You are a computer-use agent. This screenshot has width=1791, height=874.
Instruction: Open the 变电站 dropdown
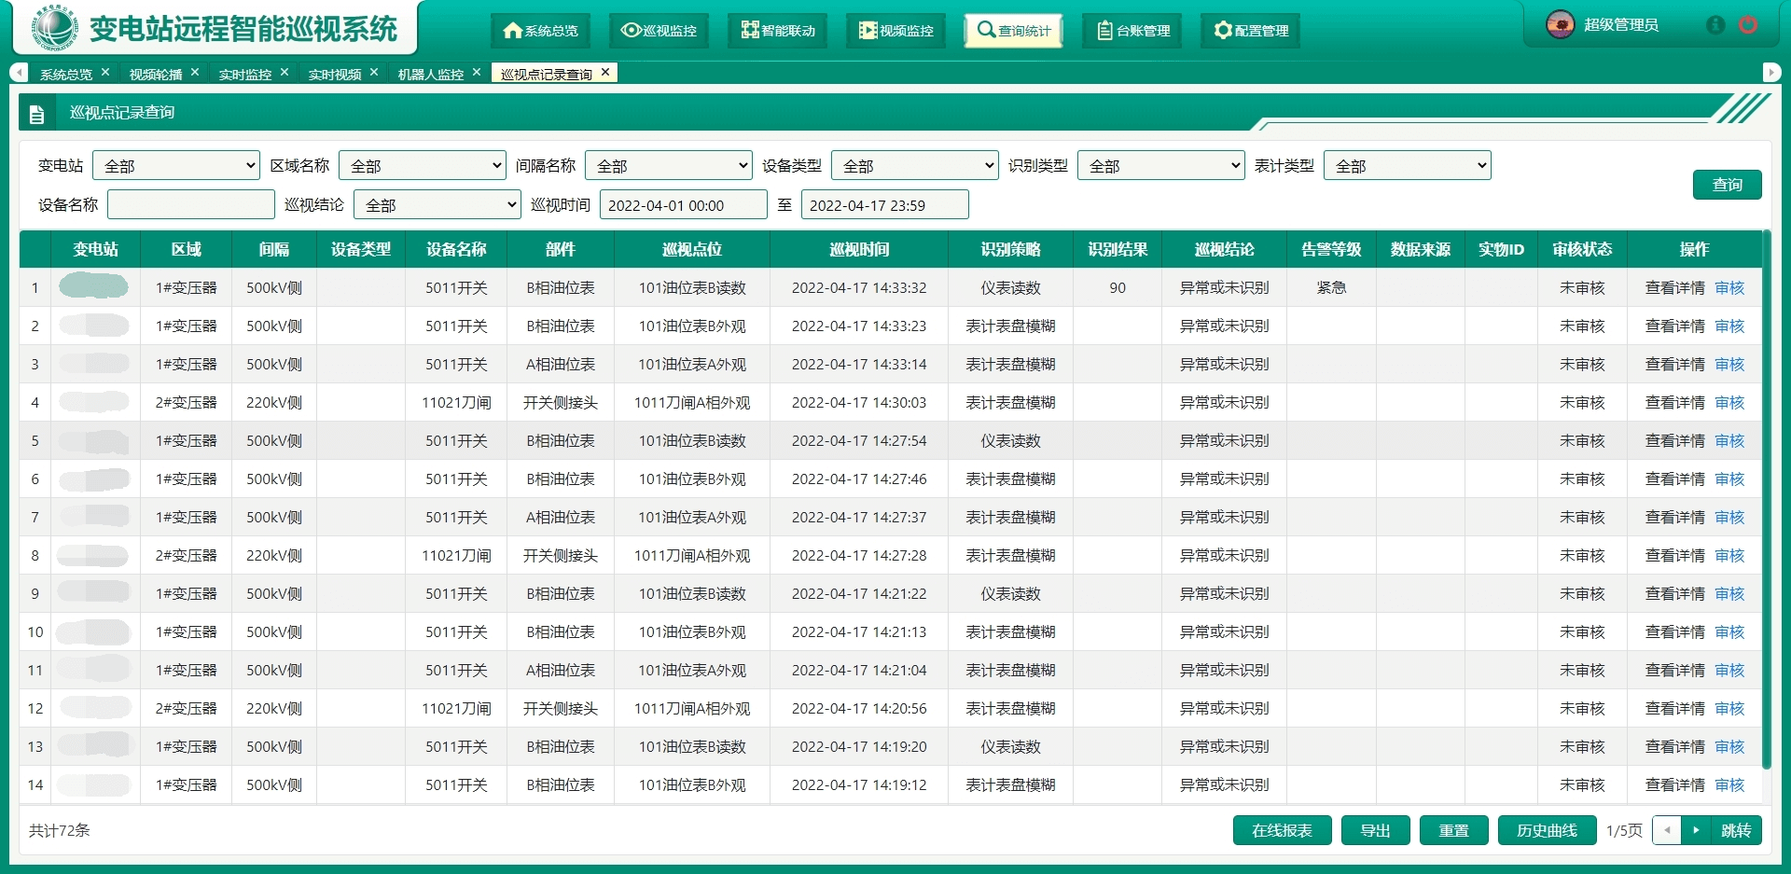click(x=176, y=166)
